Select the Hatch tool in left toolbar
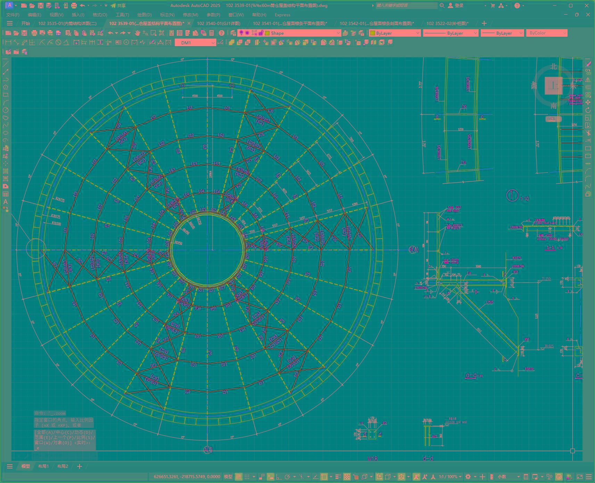 coord(5,171)
